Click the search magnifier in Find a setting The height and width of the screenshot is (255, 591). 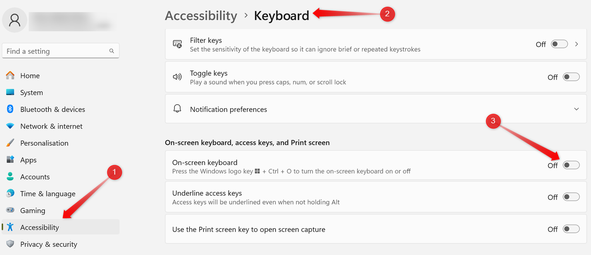(x=111, y=51)
